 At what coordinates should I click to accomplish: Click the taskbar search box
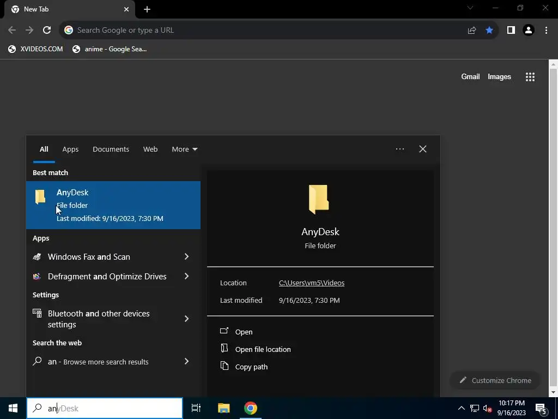105,408
